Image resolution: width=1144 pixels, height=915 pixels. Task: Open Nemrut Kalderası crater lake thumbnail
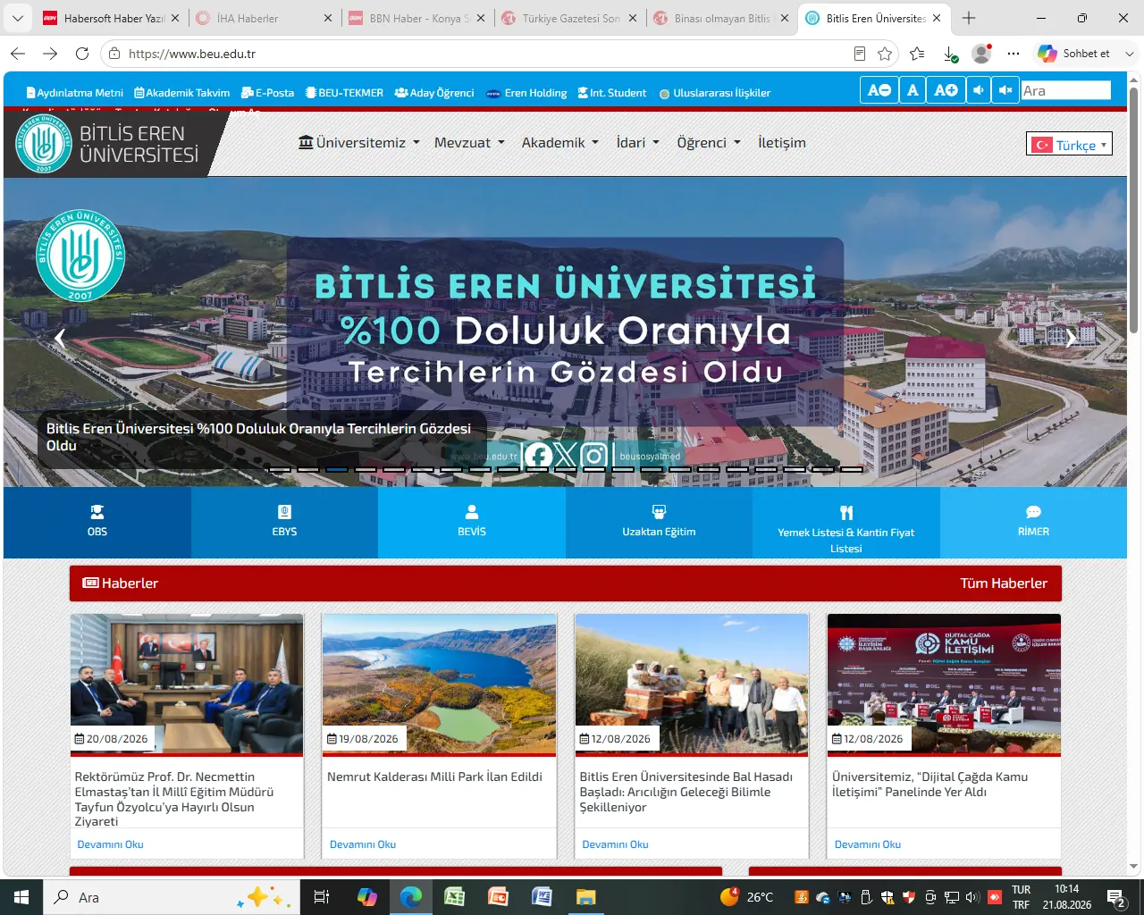coord(439,684)
